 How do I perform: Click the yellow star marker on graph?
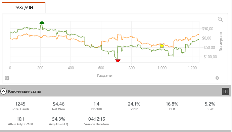[x=162, y=46]
